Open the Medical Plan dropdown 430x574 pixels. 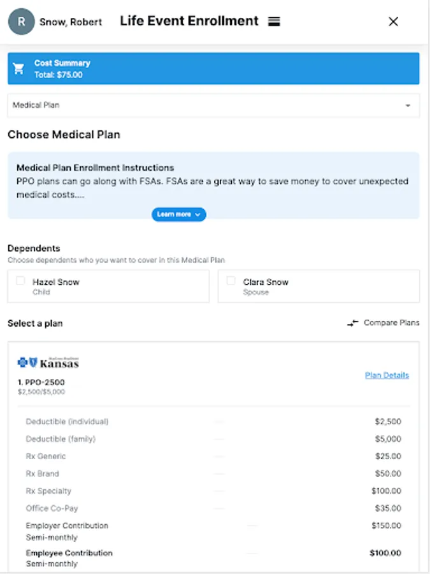[x=213, y=105]
